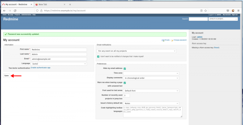Open Issue's history default tab dropdown
243x125 pixels.
[x=151, y=104]
